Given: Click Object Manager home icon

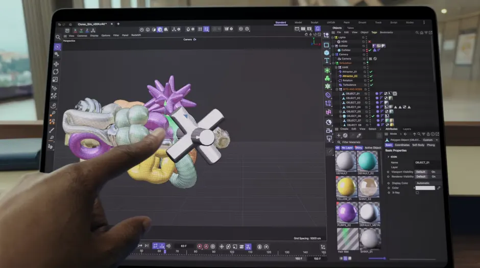Looking at the screenshot, I should coord(421,33).
